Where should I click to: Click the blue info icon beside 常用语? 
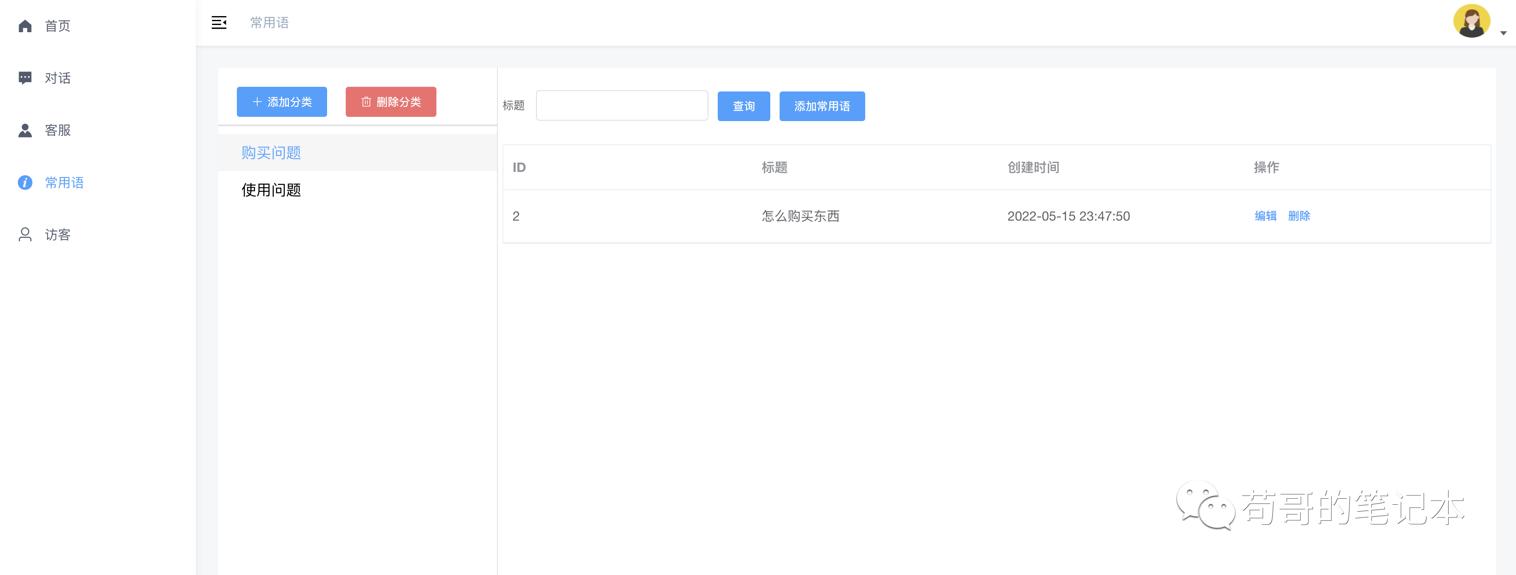tap(25, 182)
